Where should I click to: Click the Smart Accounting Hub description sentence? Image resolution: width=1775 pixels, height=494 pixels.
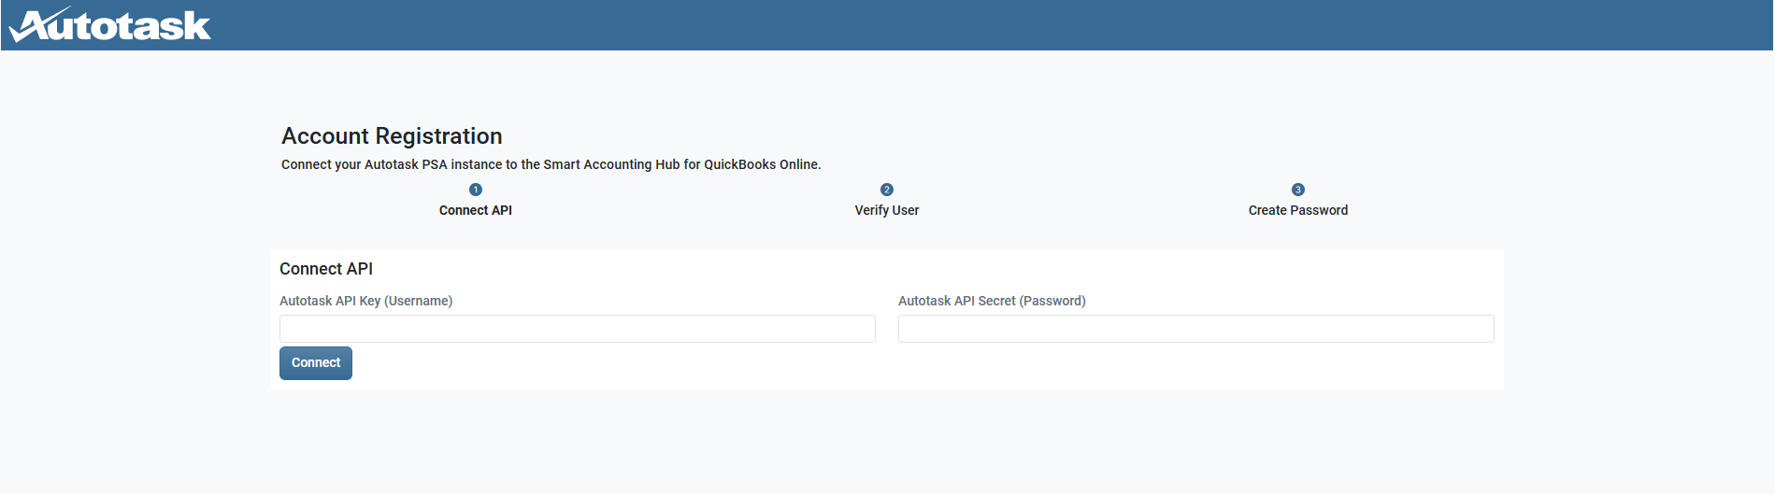click(551, 164)
